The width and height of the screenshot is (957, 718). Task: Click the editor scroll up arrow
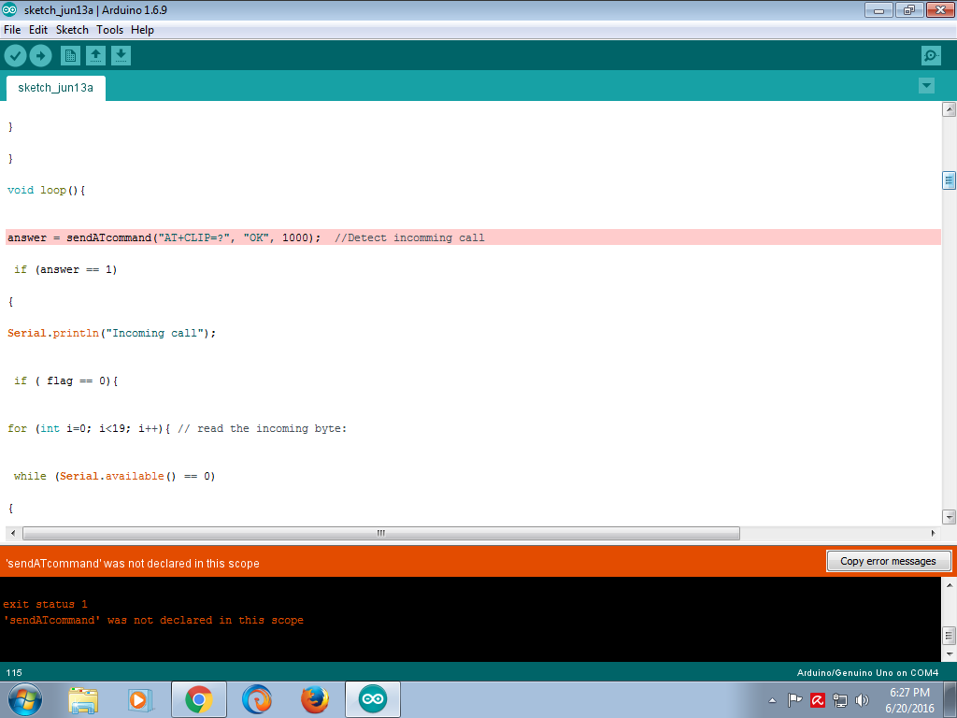pyautogui.click(x=949, y=110)
